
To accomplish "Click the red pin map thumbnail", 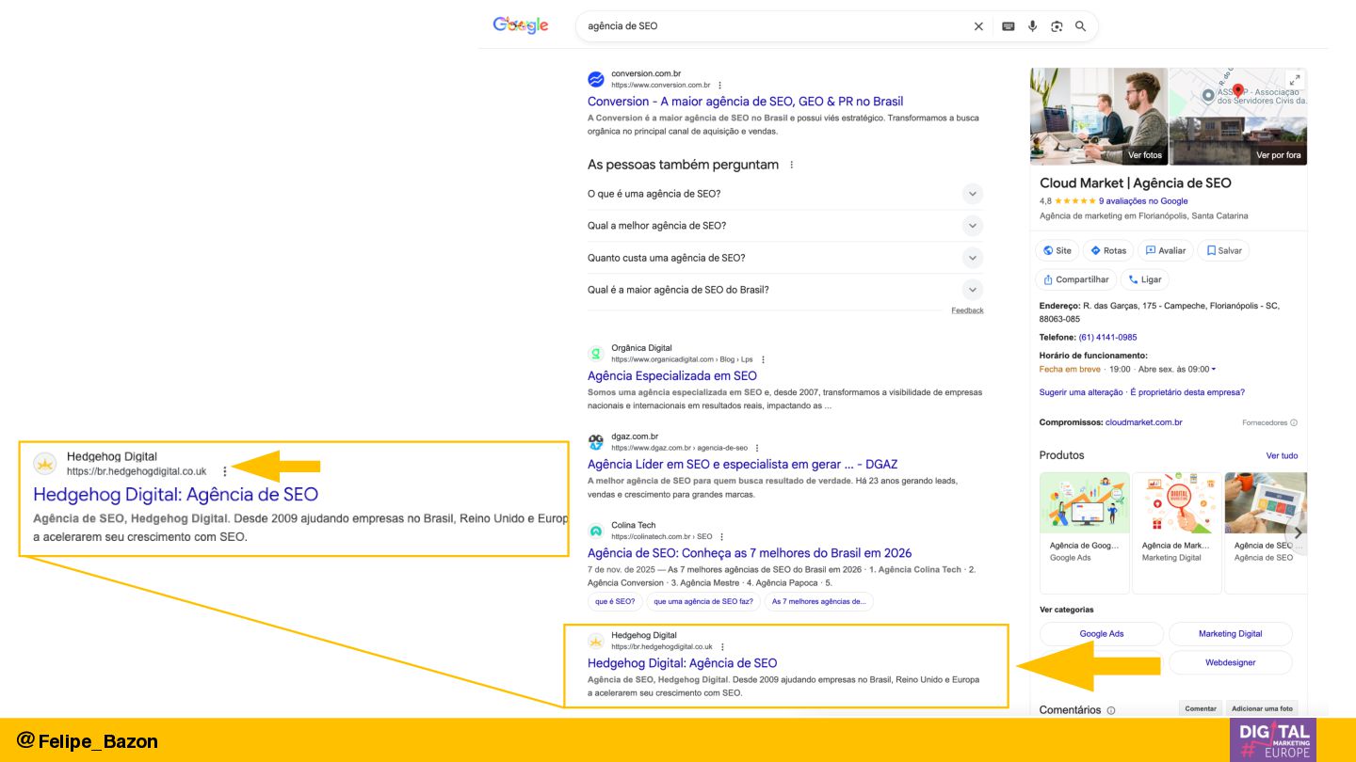I will 1238,92.
